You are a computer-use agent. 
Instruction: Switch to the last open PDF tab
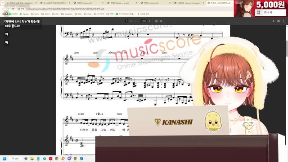tap(219, 3)
